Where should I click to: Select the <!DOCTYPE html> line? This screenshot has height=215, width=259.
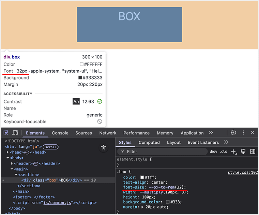point(22,141)
